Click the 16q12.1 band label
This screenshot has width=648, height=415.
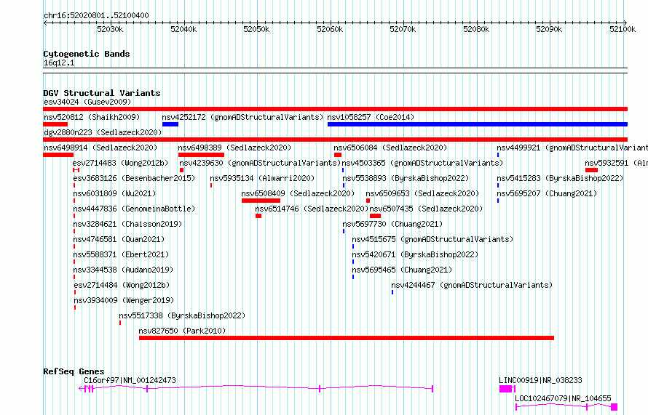pos(59,63)
